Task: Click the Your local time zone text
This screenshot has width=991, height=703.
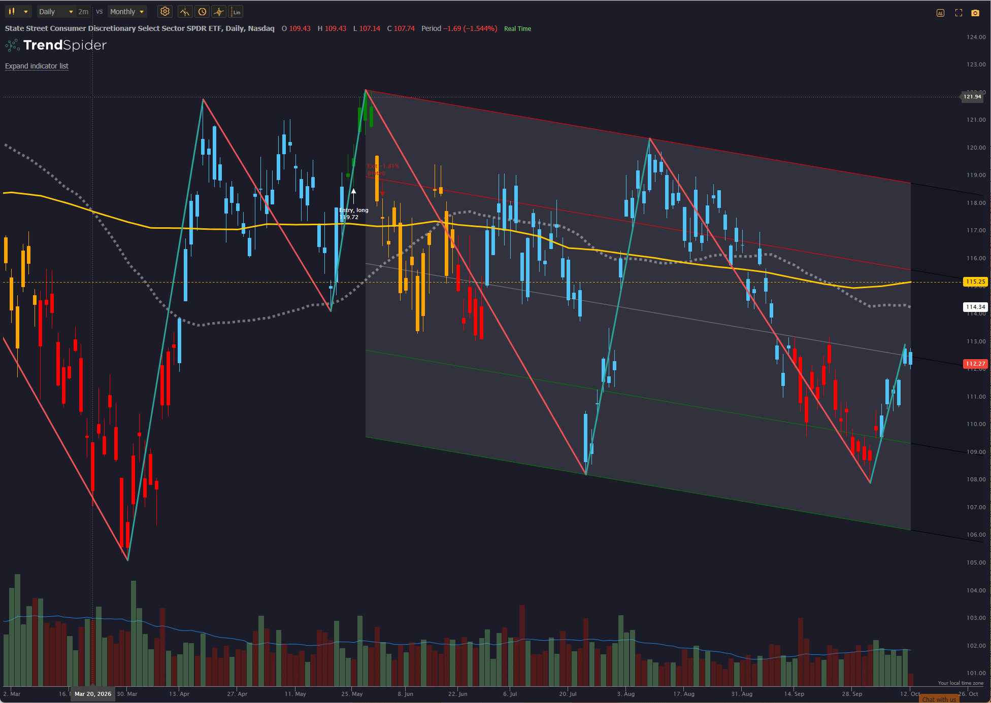Action: tap(961, 683)
